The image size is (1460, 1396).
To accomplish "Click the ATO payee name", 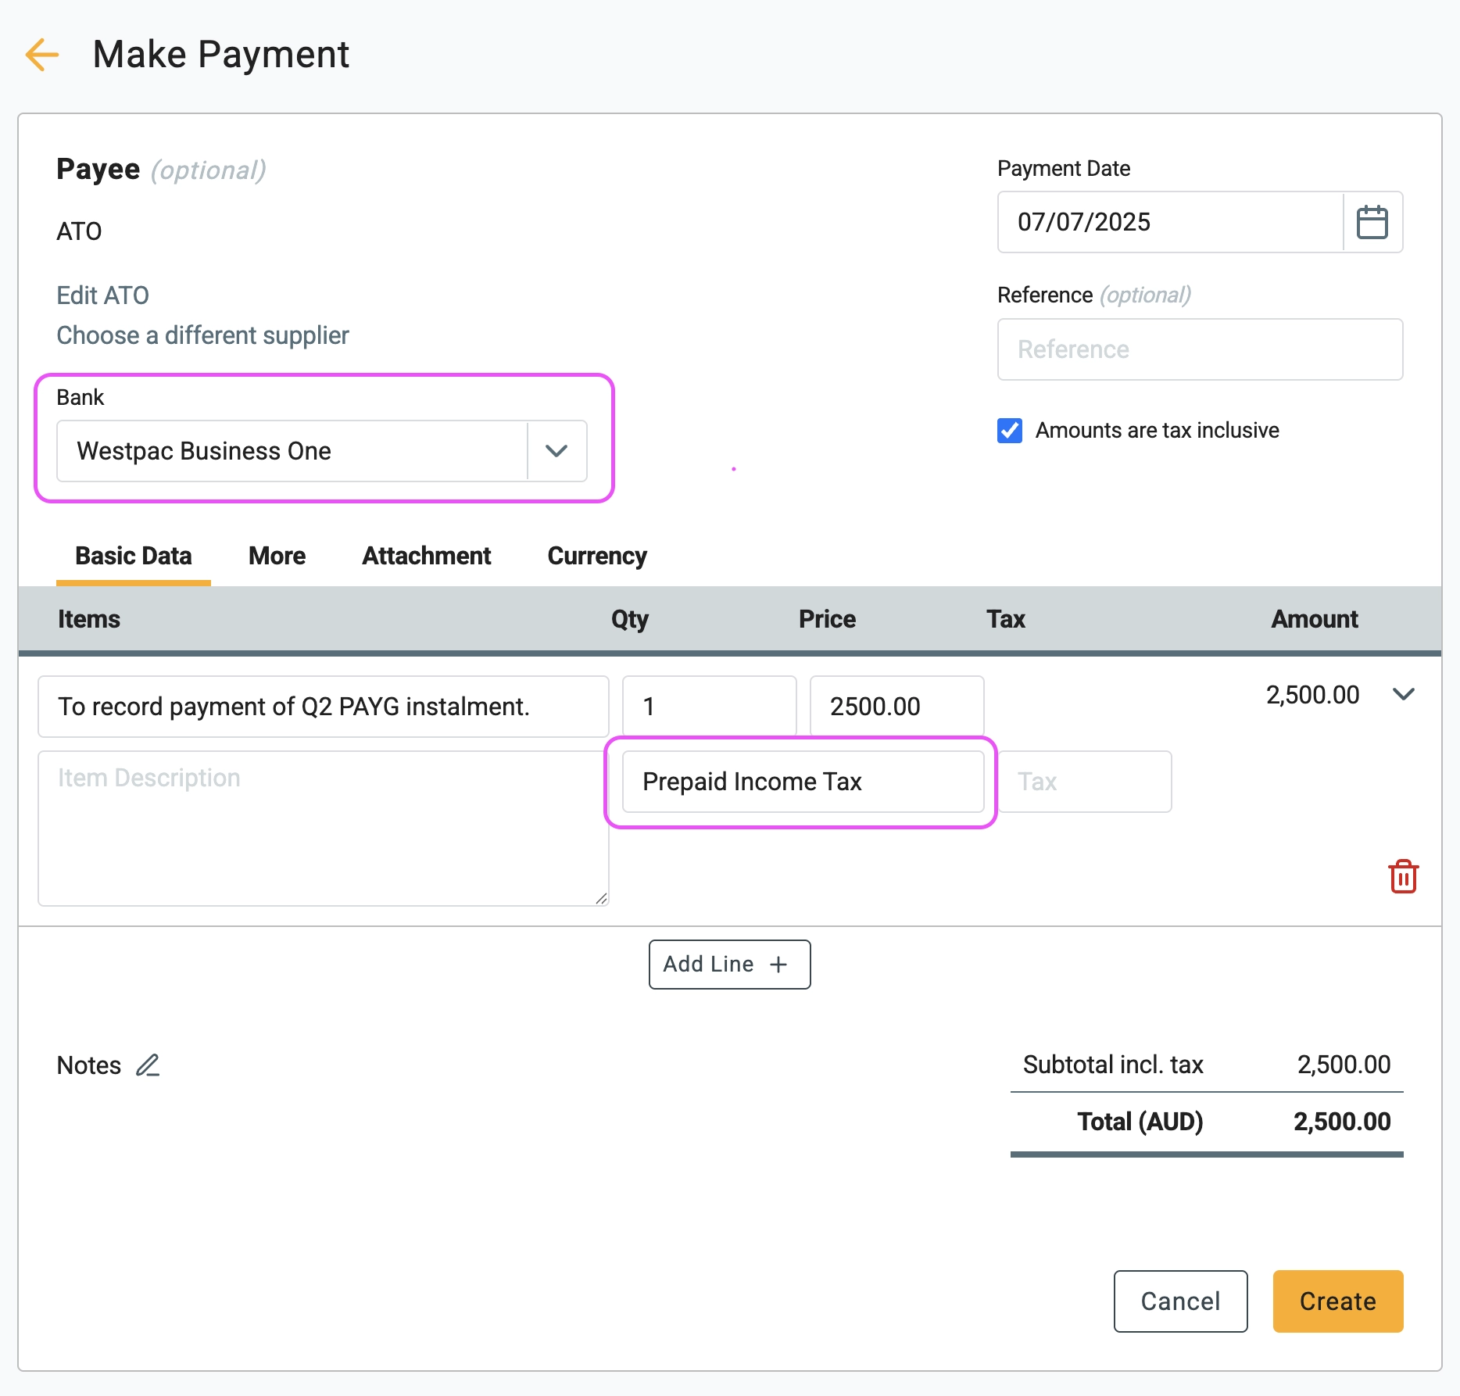I will [x=79, y=231].
